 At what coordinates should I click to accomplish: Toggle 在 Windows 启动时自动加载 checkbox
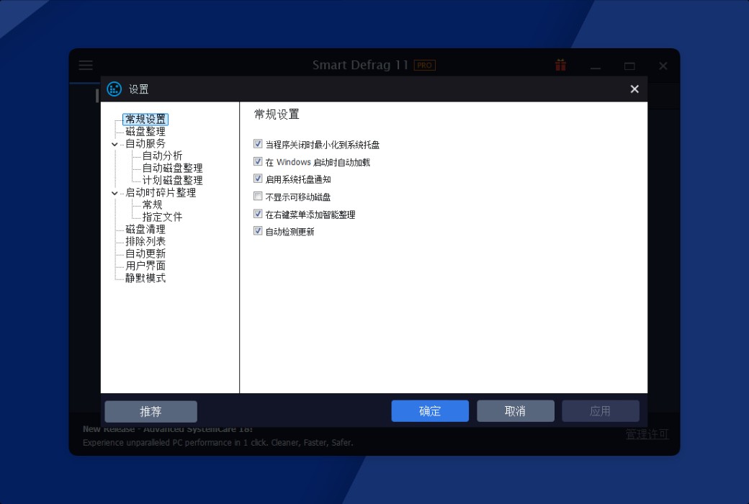tap(258, 161)
